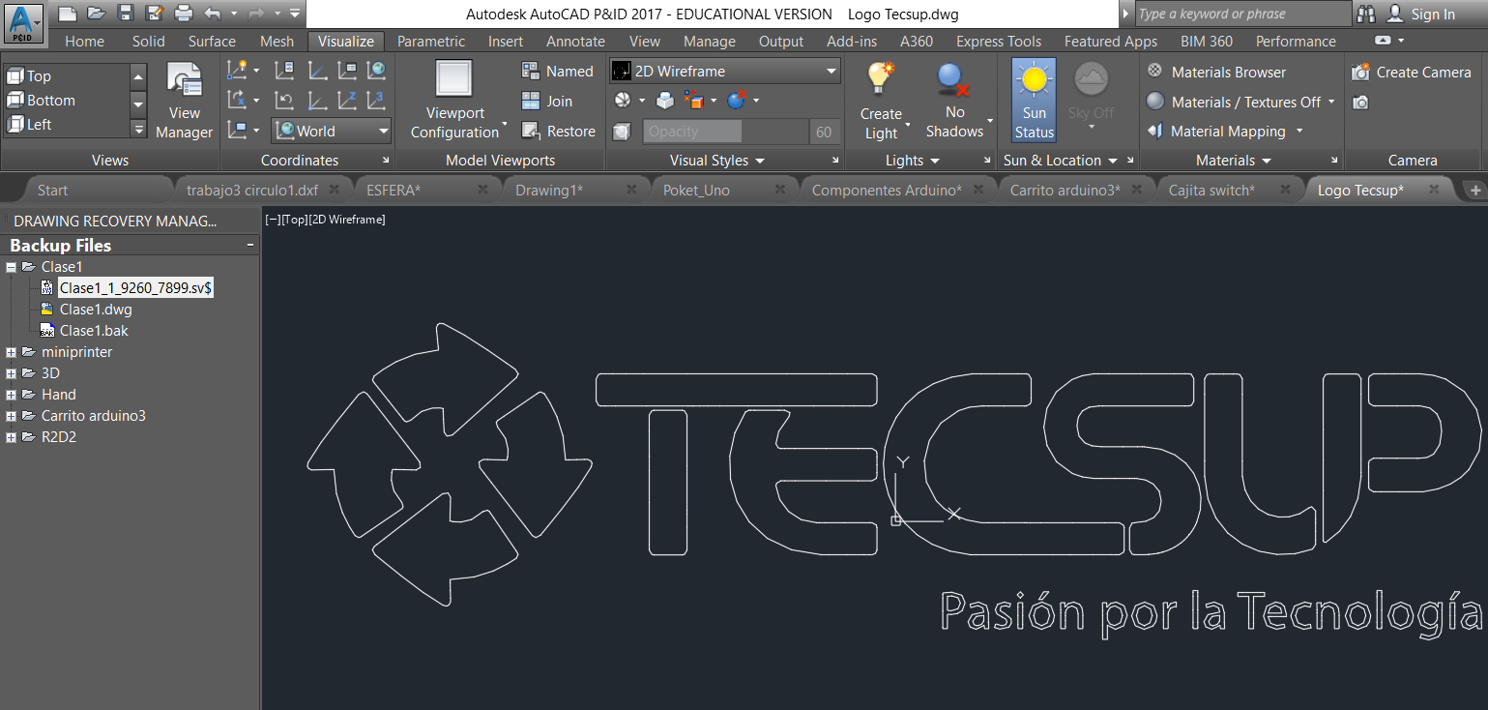This screenshot has height=710, width=1488.
Task: Click the Create Light bulb icon
Action: click(880, 77)
